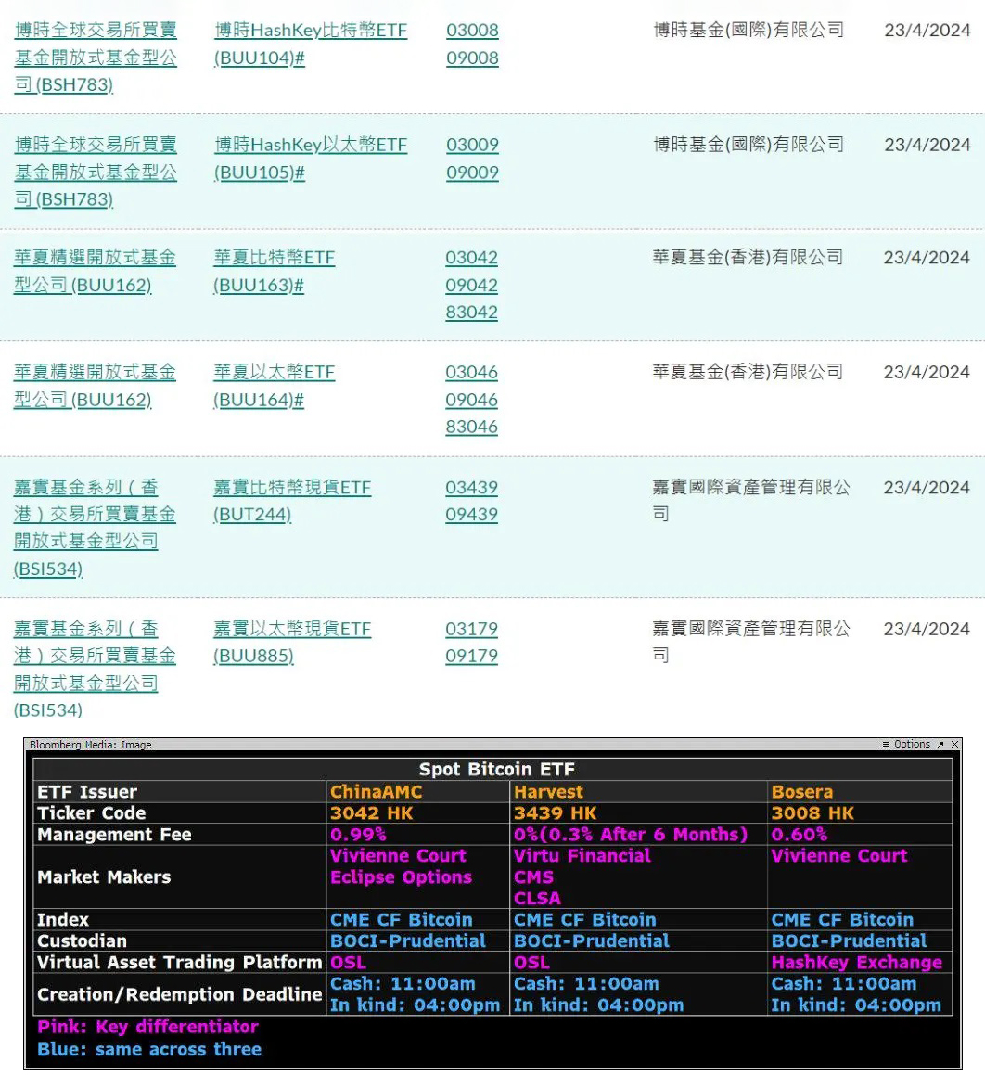Click 'OSL' in the ChinaAMC column
This screenshot has height=1087, width=985.
[348, 962]
